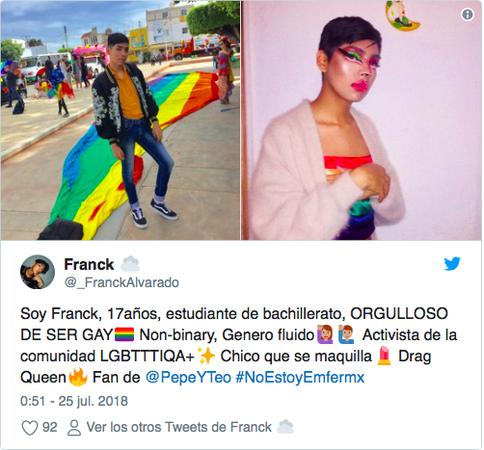Click the person icon beside Ver los otros Tweets
The image size is (484, 450).
coord(74,428)
